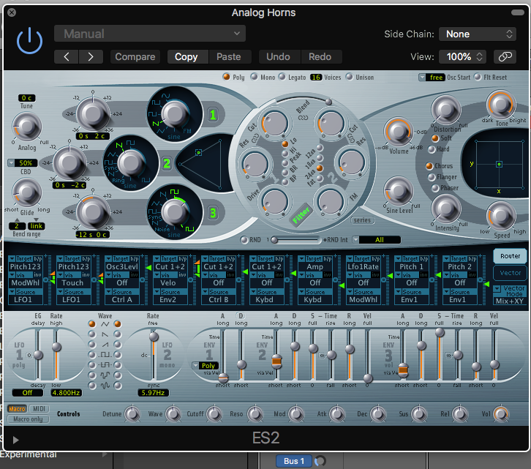Switch to Vector tab
This screenshot has width=531, height=469.
(x=510, y=272)
